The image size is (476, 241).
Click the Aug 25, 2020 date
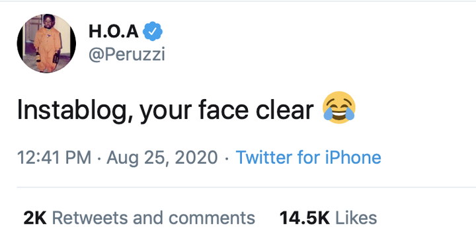point(162,158)
